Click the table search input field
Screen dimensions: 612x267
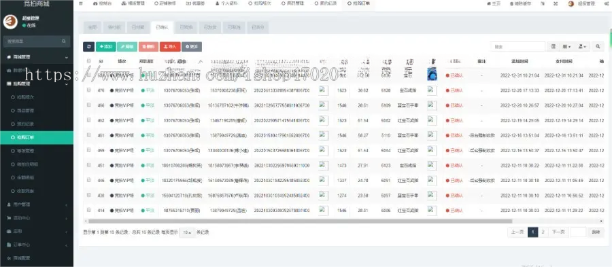pos(518,47)
